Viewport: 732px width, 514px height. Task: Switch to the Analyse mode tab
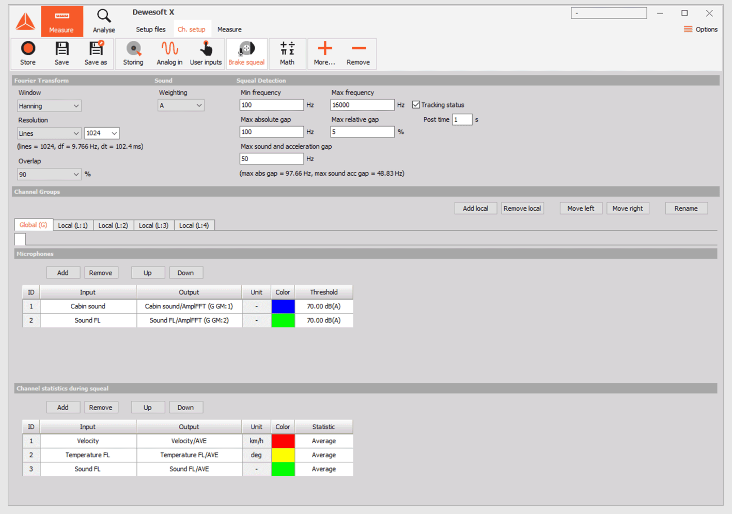(x=104, y=21)
